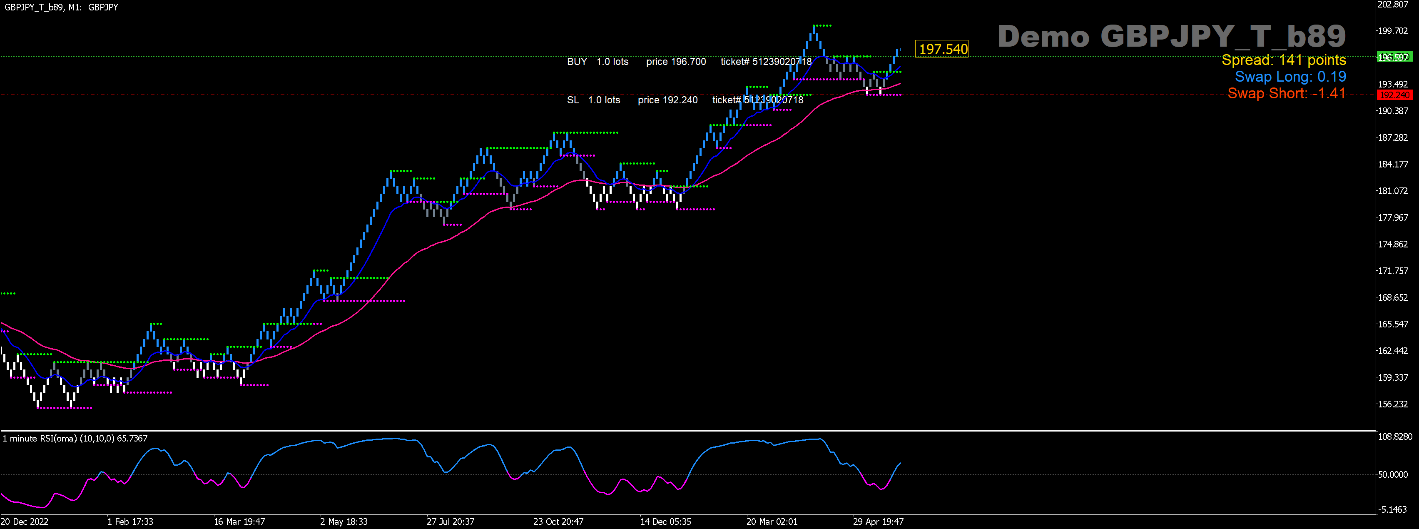Viewport: 1419px width, 529px height.
Task: Click the yellow 197.540 price label
Action: click(943, 49)
